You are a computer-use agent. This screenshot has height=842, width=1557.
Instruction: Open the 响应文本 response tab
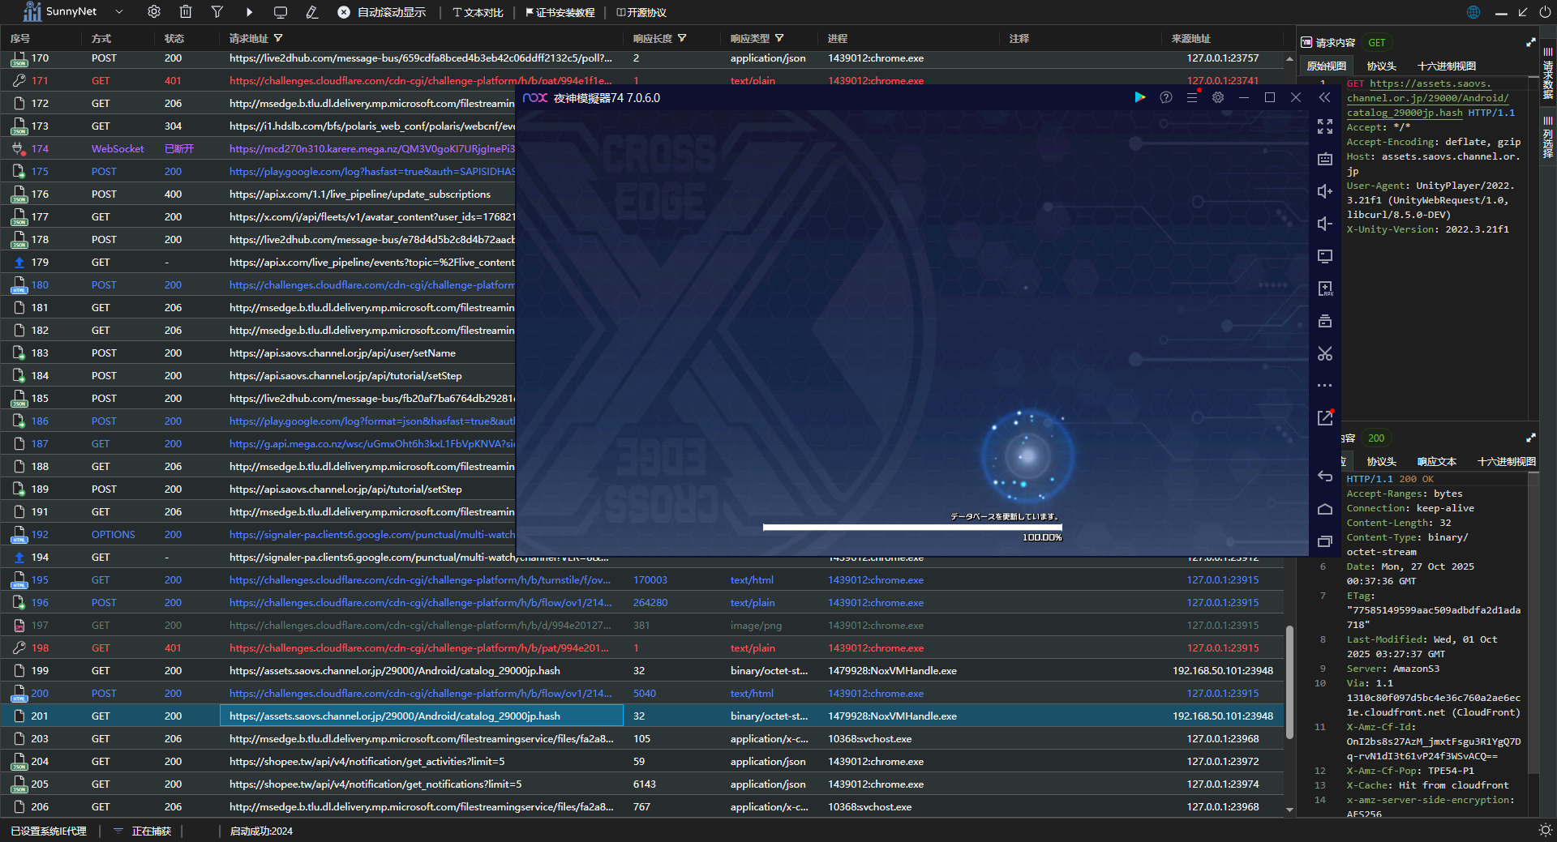tap(1436, 462)
